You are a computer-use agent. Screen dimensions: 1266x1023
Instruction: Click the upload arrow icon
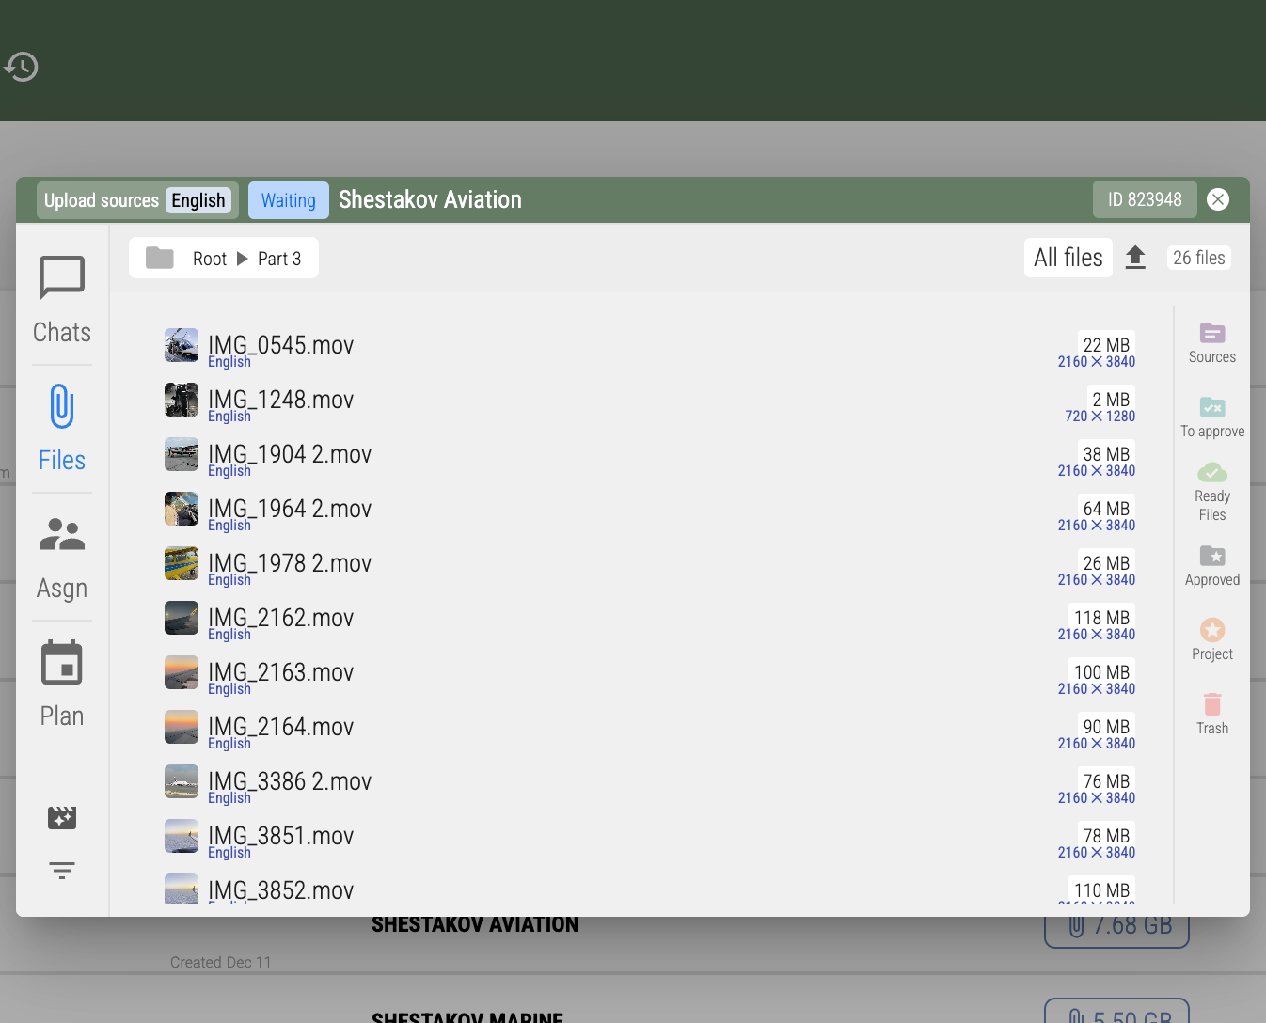(x=1135, y=258)
